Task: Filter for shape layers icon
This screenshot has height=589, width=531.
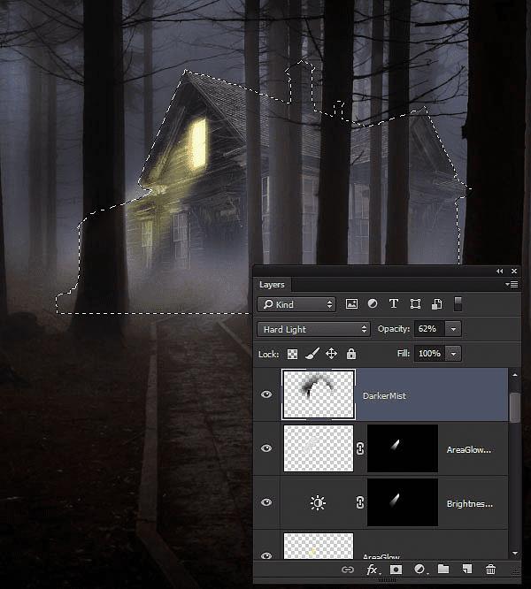Action: coord(415,304)
